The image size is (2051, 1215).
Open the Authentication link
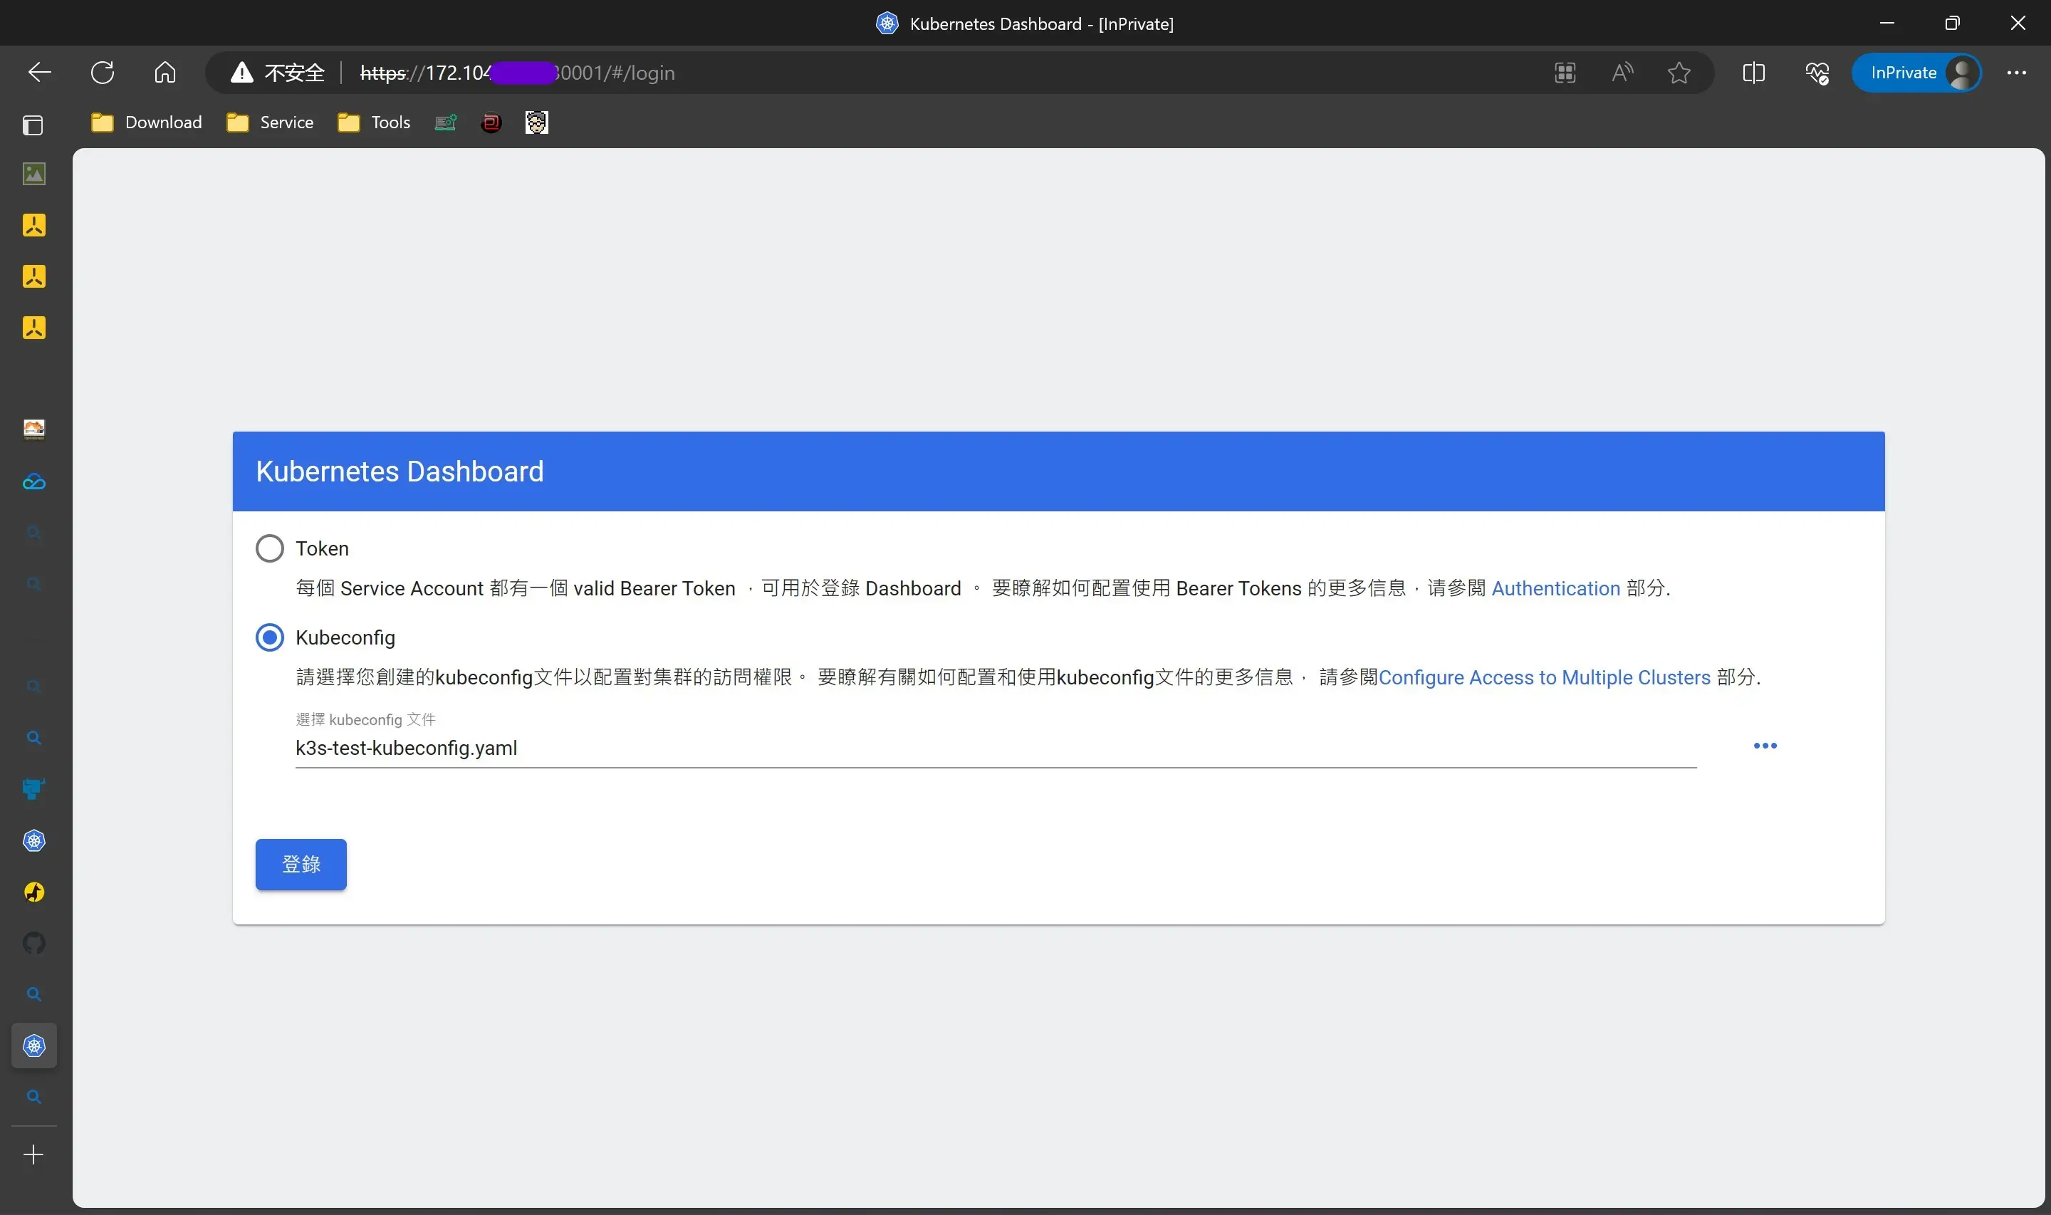(x=1555, y=589)
